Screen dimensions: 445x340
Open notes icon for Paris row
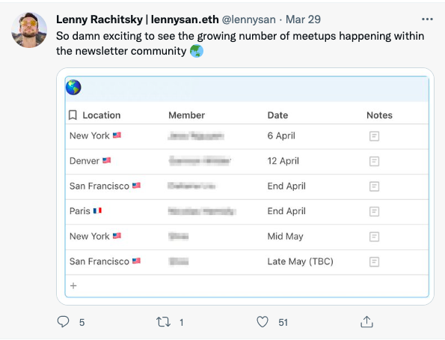click(374, 211)
